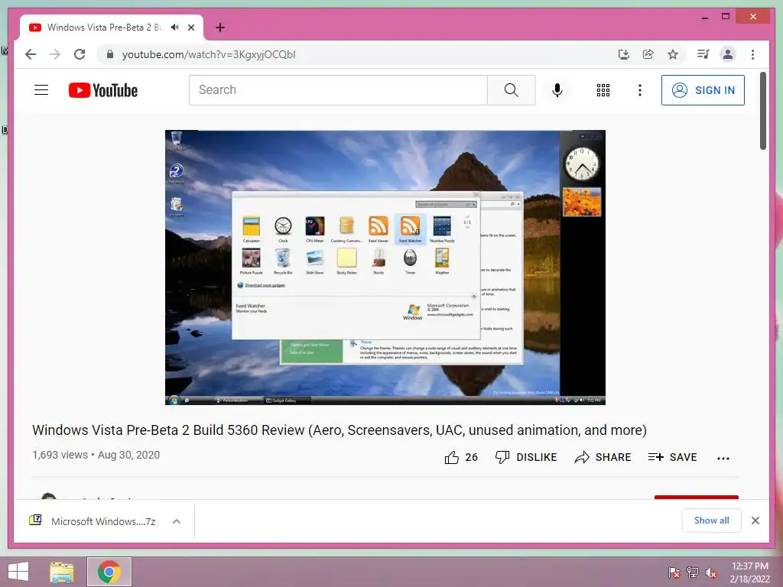Click the magnifier search button
The image size is (783, 587).
click(512, 90)
